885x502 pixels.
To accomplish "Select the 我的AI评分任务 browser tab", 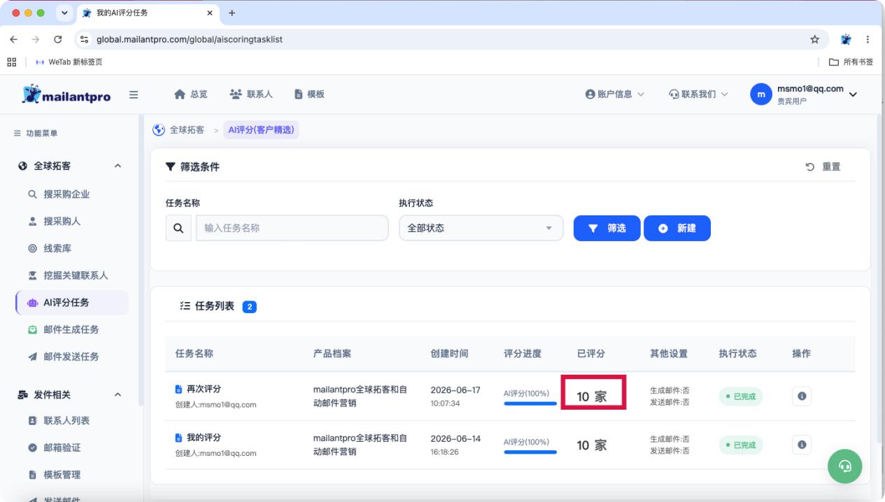I will click(x=147, y=13).
